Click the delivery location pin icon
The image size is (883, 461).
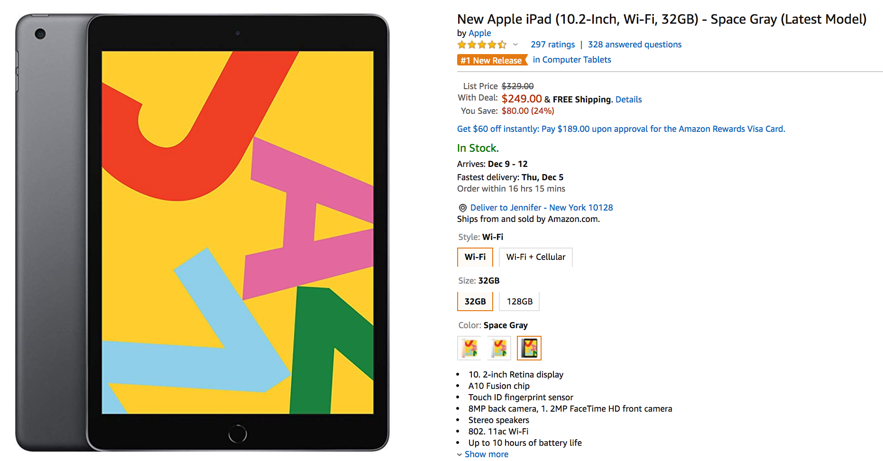[462, 208]
